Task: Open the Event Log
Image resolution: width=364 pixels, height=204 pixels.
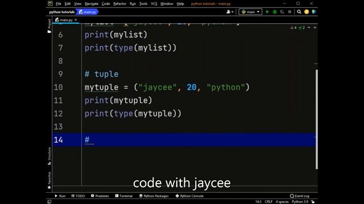Action: [x=300, y=196]
